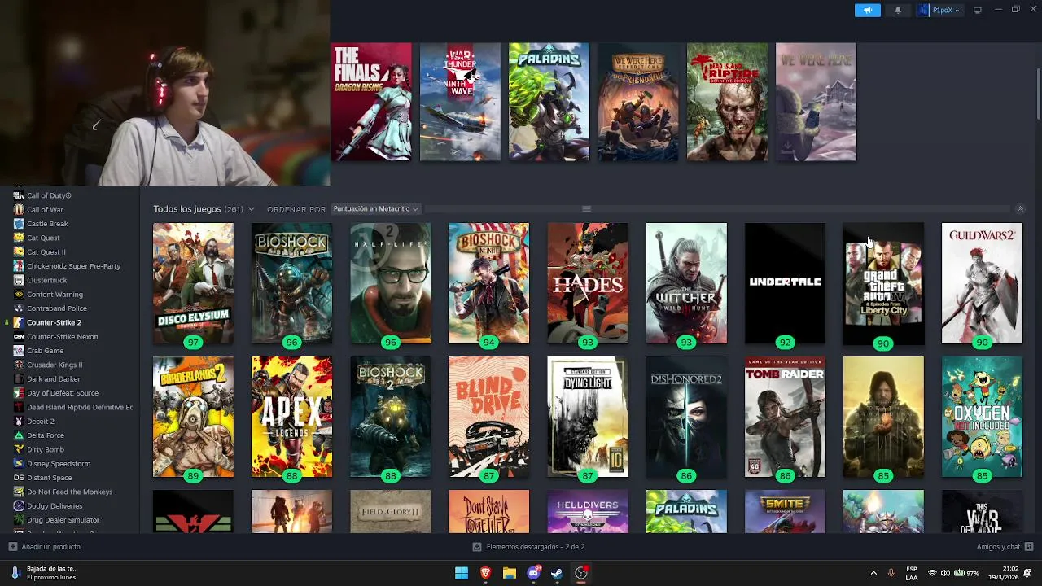Click the downloads icon in status bar
1042x586 pixels.
point(477,547)
